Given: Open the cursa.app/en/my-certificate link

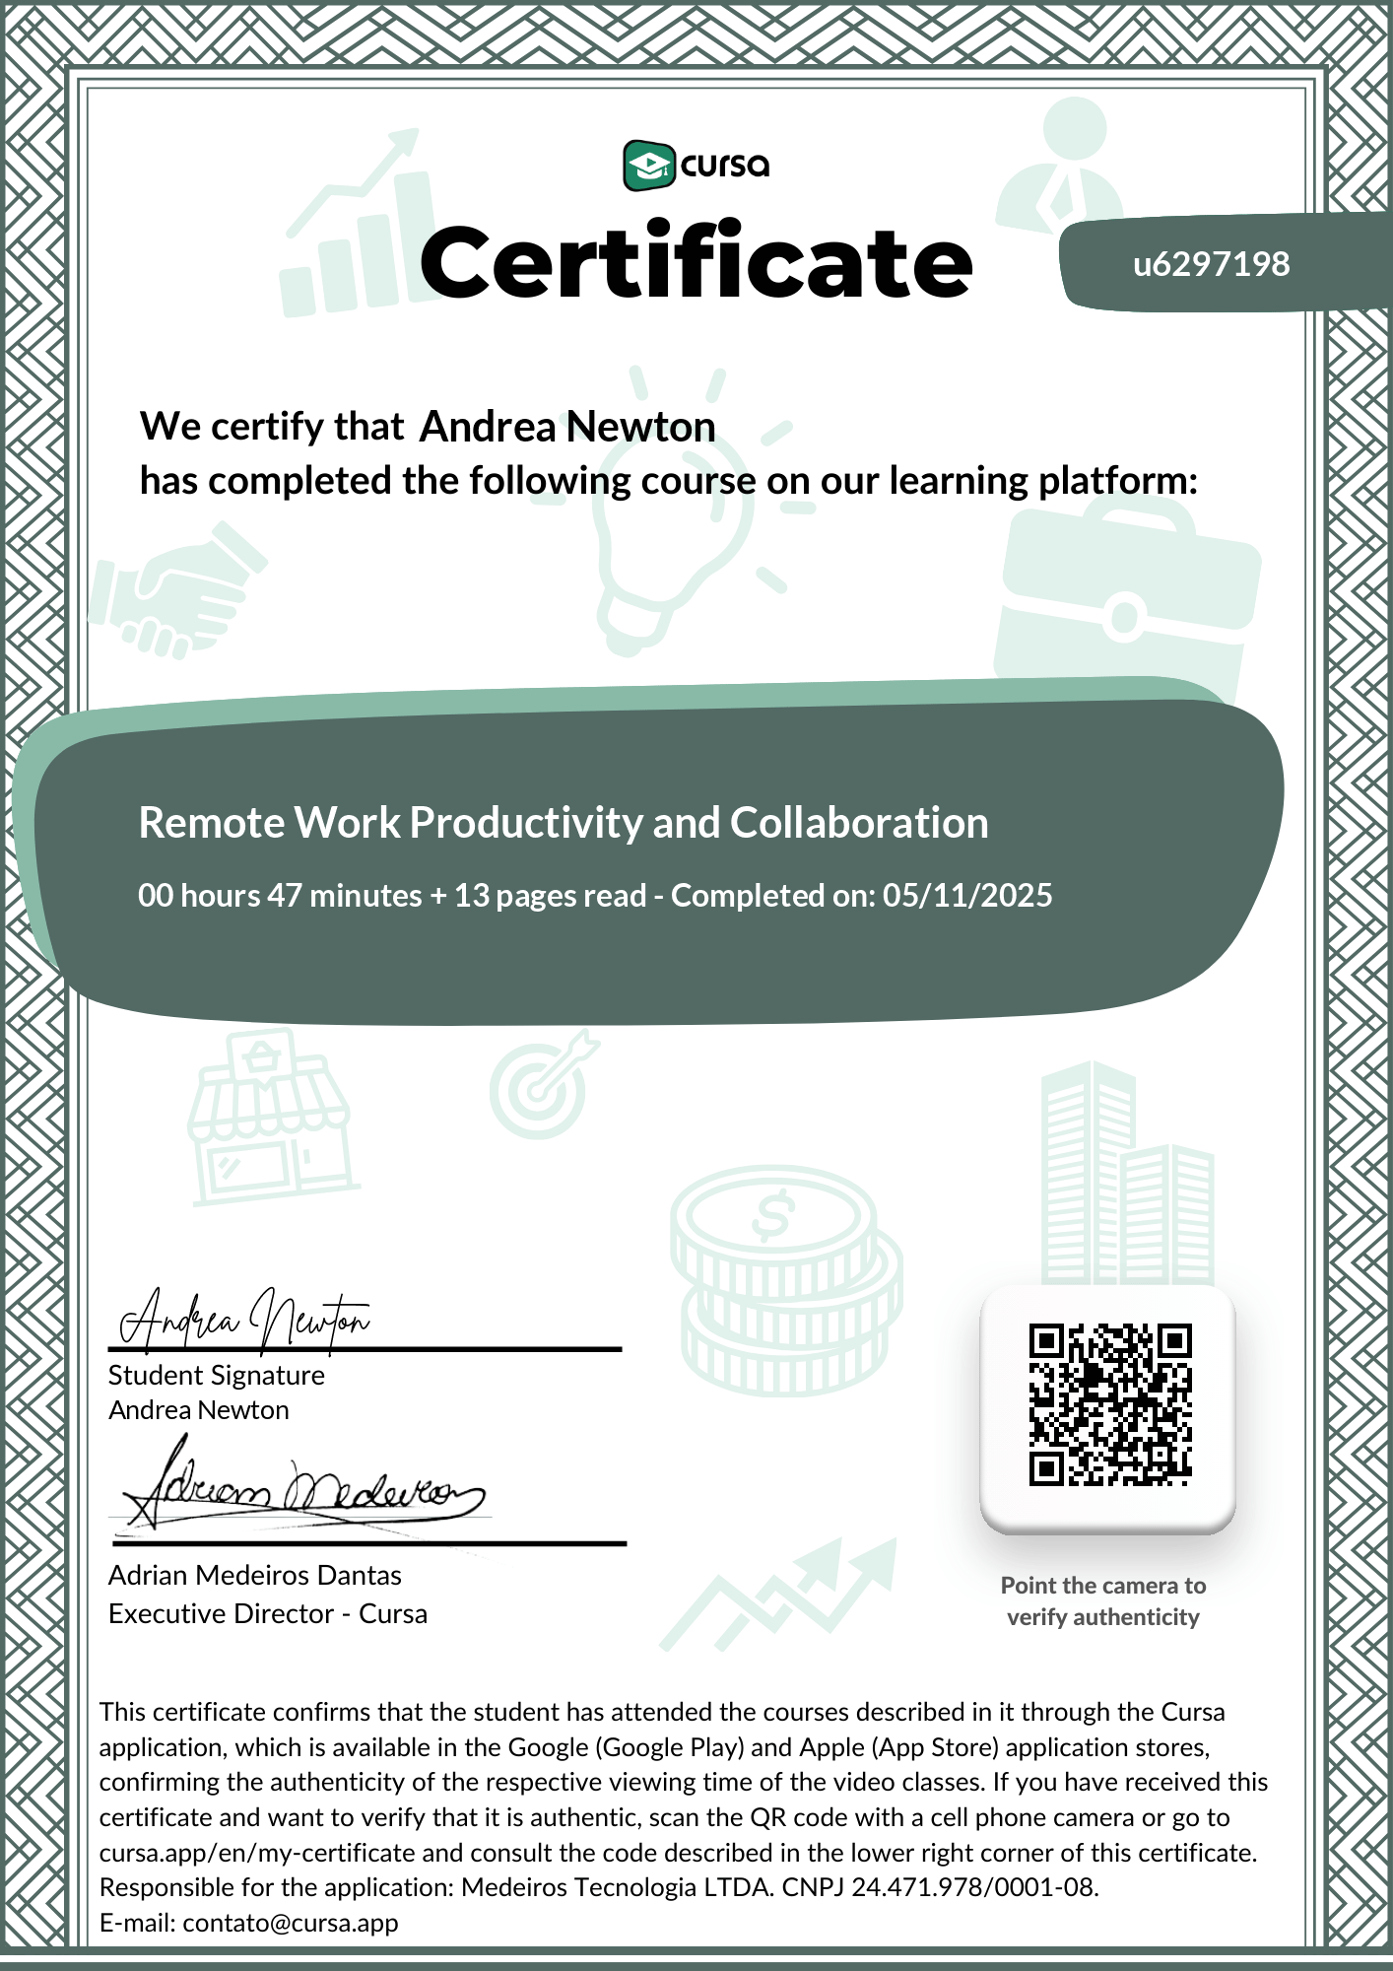Looking at the screenshot, I should pos(257,1853).
